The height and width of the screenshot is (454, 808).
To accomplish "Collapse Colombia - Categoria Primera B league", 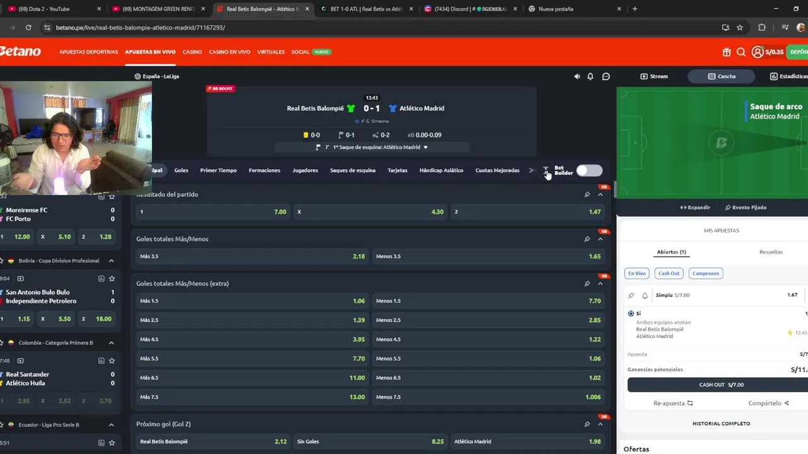I will coord(111,342).
